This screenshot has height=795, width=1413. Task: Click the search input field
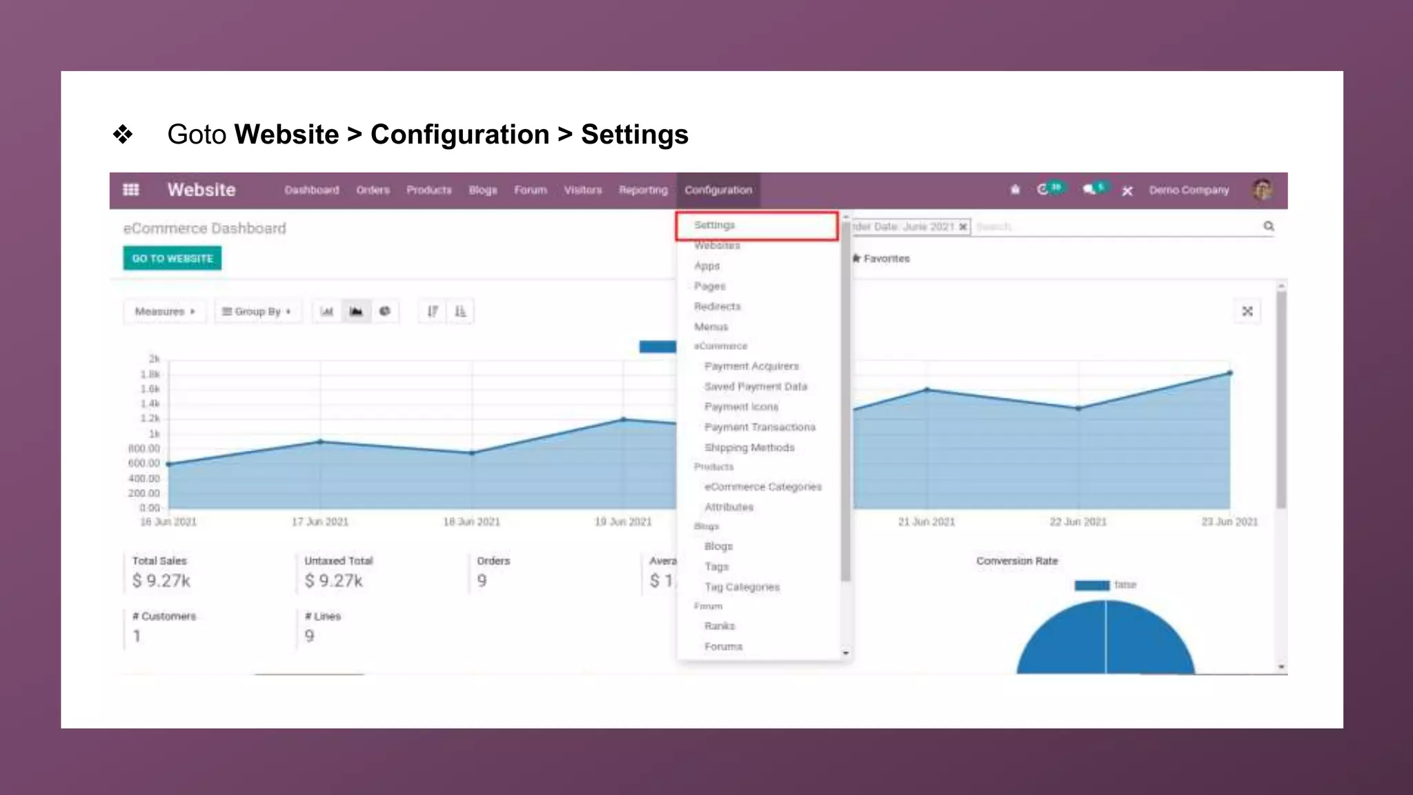point(1118,226)
